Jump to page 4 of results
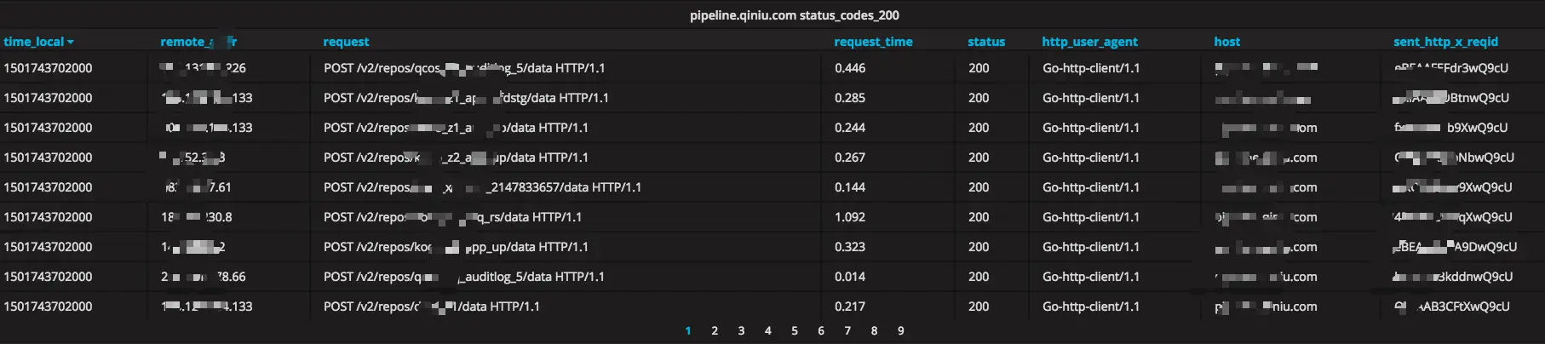 pyautogui.click(x=768, y=331)
